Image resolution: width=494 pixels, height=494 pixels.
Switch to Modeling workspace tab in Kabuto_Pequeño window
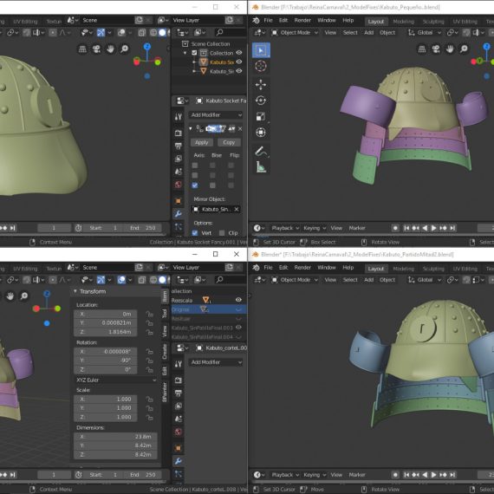coord(404,22)
